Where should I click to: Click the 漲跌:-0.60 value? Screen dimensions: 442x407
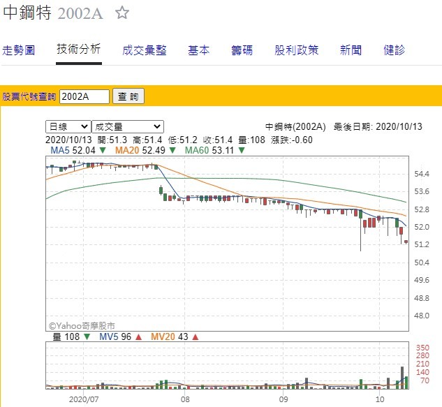[x=292, y=140]
